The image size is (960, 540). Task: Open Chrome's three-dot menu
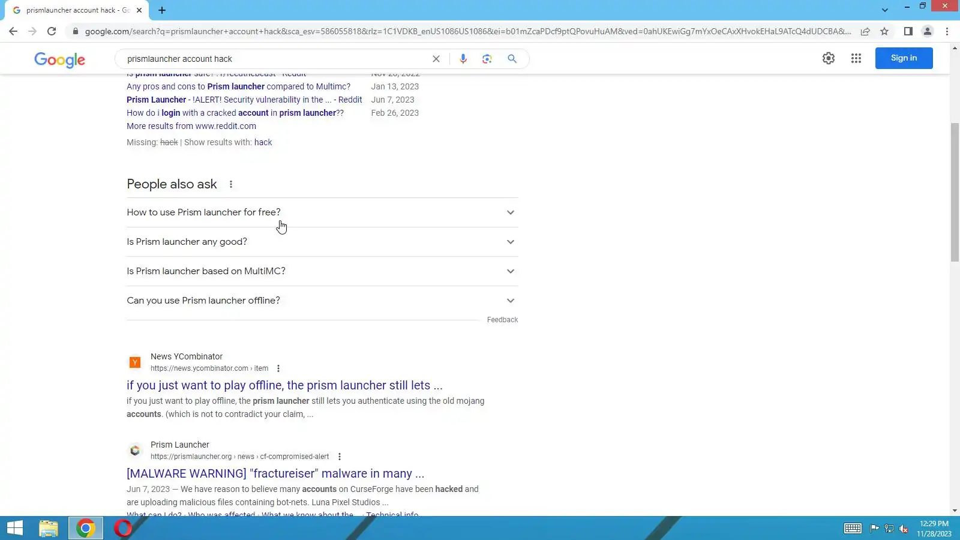pos(947,31)
